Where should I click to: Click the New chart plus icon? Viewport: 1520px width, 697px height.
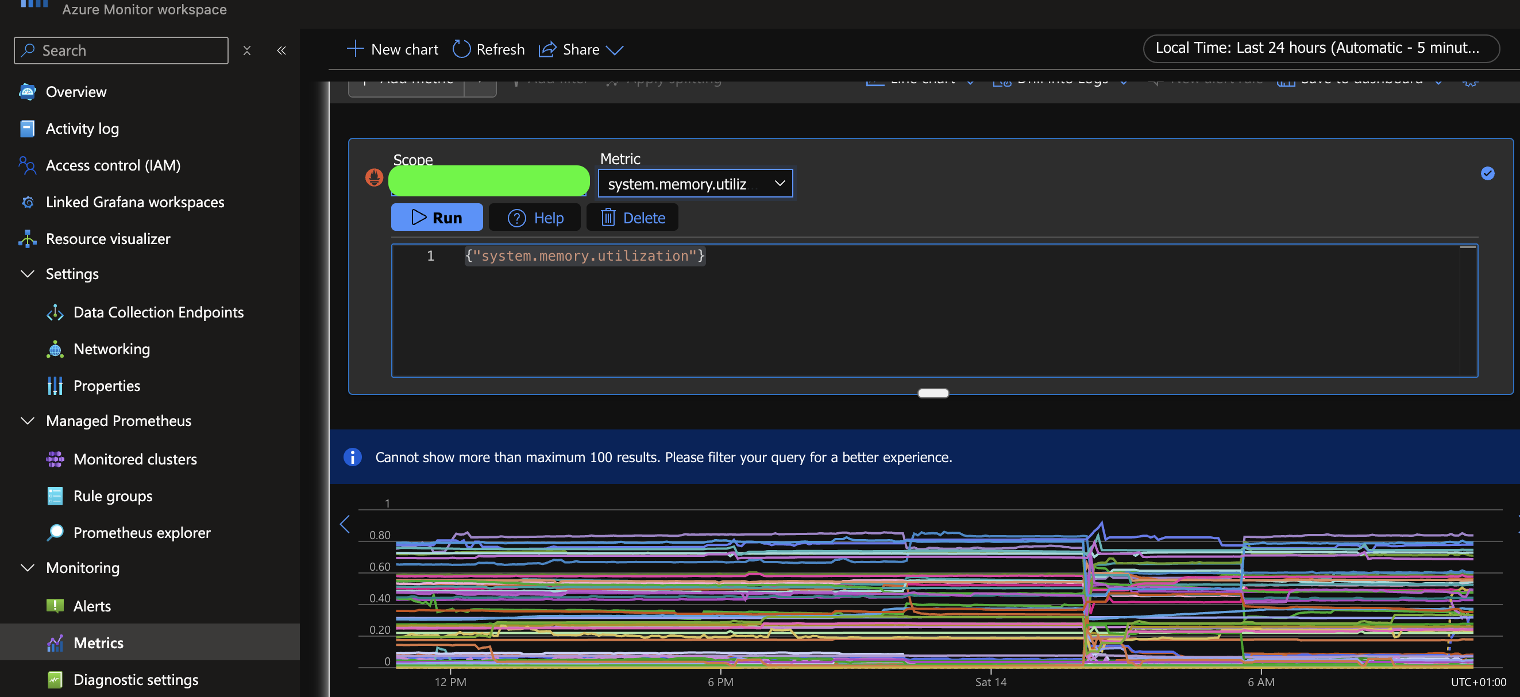354,49
